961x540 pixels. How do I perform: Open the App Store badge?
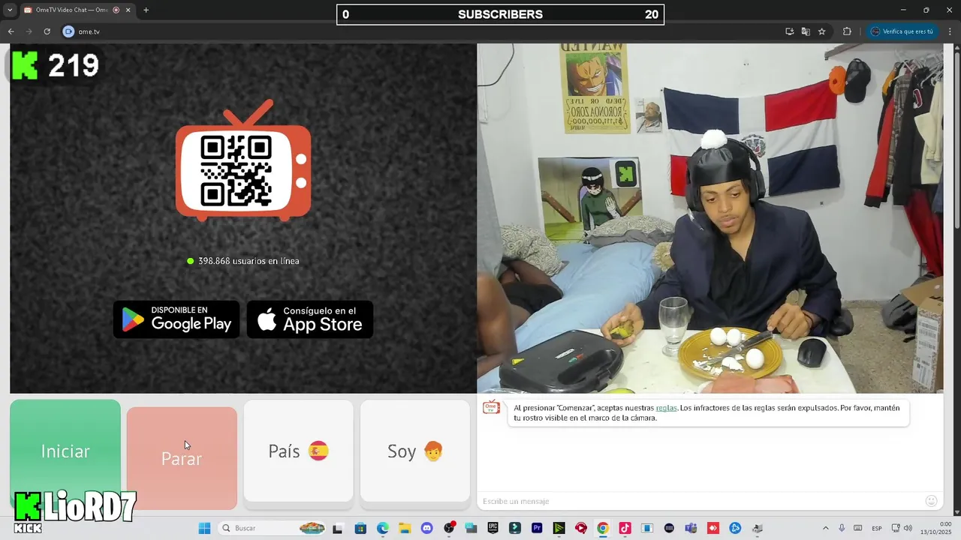310,319
